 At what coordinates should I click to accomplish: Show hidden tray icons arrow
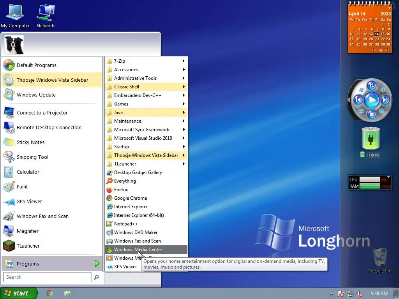[x=331, y=294]
